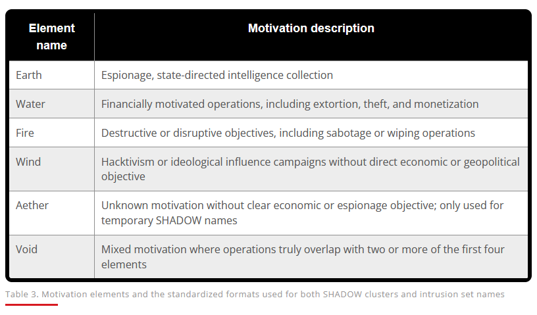Select the Water element name cell
Screen dimensions: 537x315
pyautogui.click(x=30, y=104)
